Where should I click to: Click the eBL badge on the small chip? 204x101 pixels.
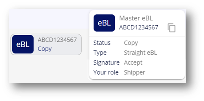[x=23, y=44]
